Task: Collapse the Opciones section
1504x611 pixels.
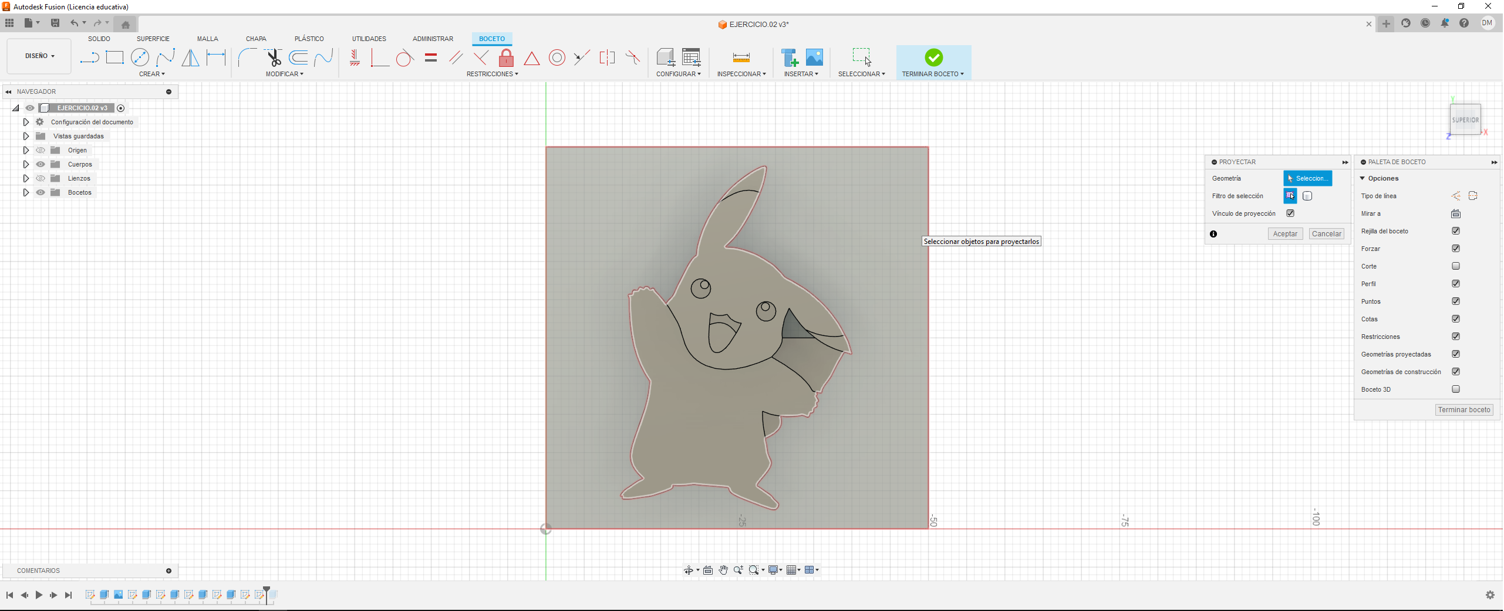Action: [1363, 178]
